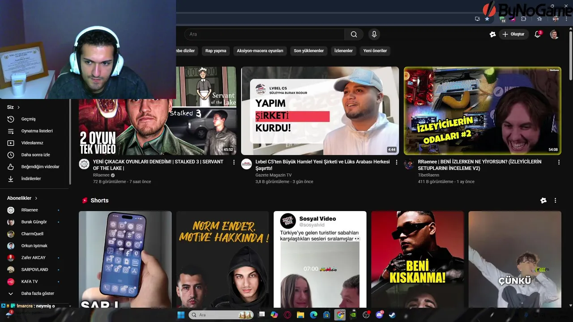Open Oynatma listeleri in the sidebar
Screen dimensions: 573x322
[x=35, y=131]
